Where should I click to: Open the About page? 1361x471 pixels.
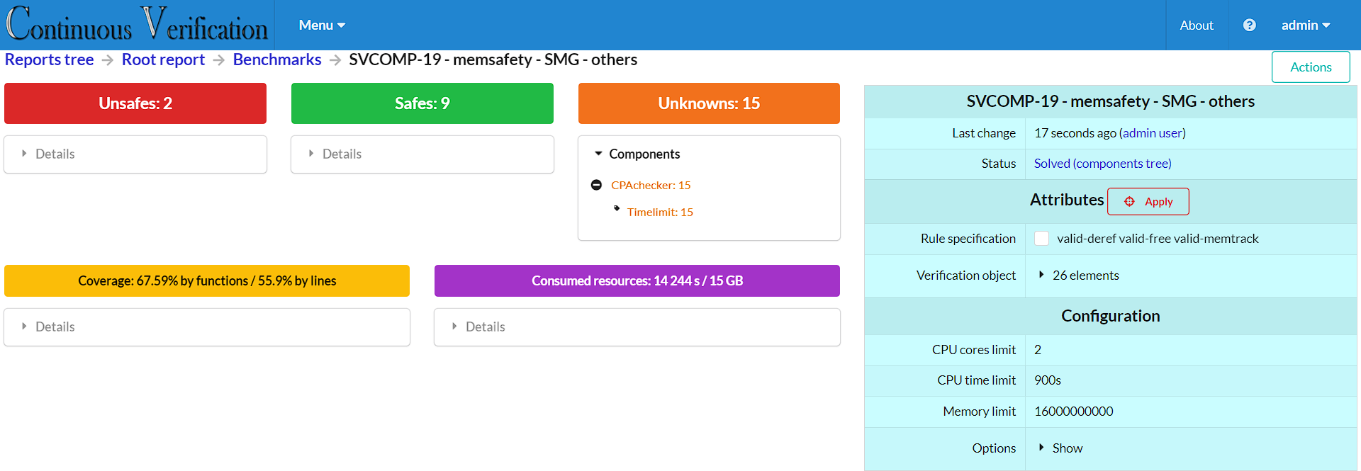click(x=1196, y=25)
